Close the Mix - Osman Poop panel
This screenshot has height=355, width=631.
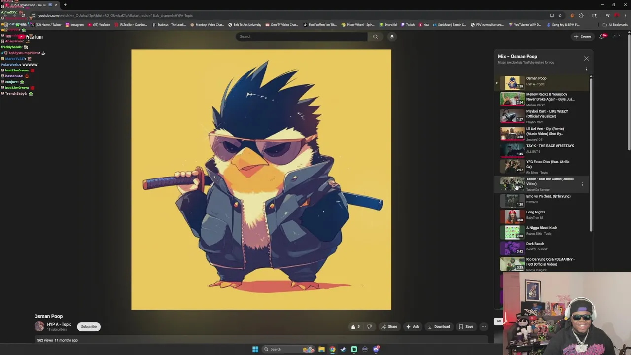point(586,59)
